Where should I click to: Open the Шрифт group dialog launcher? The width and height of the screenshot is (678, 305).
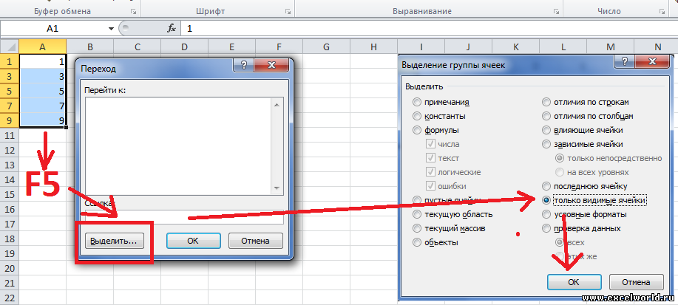click(x=288, y=12)
